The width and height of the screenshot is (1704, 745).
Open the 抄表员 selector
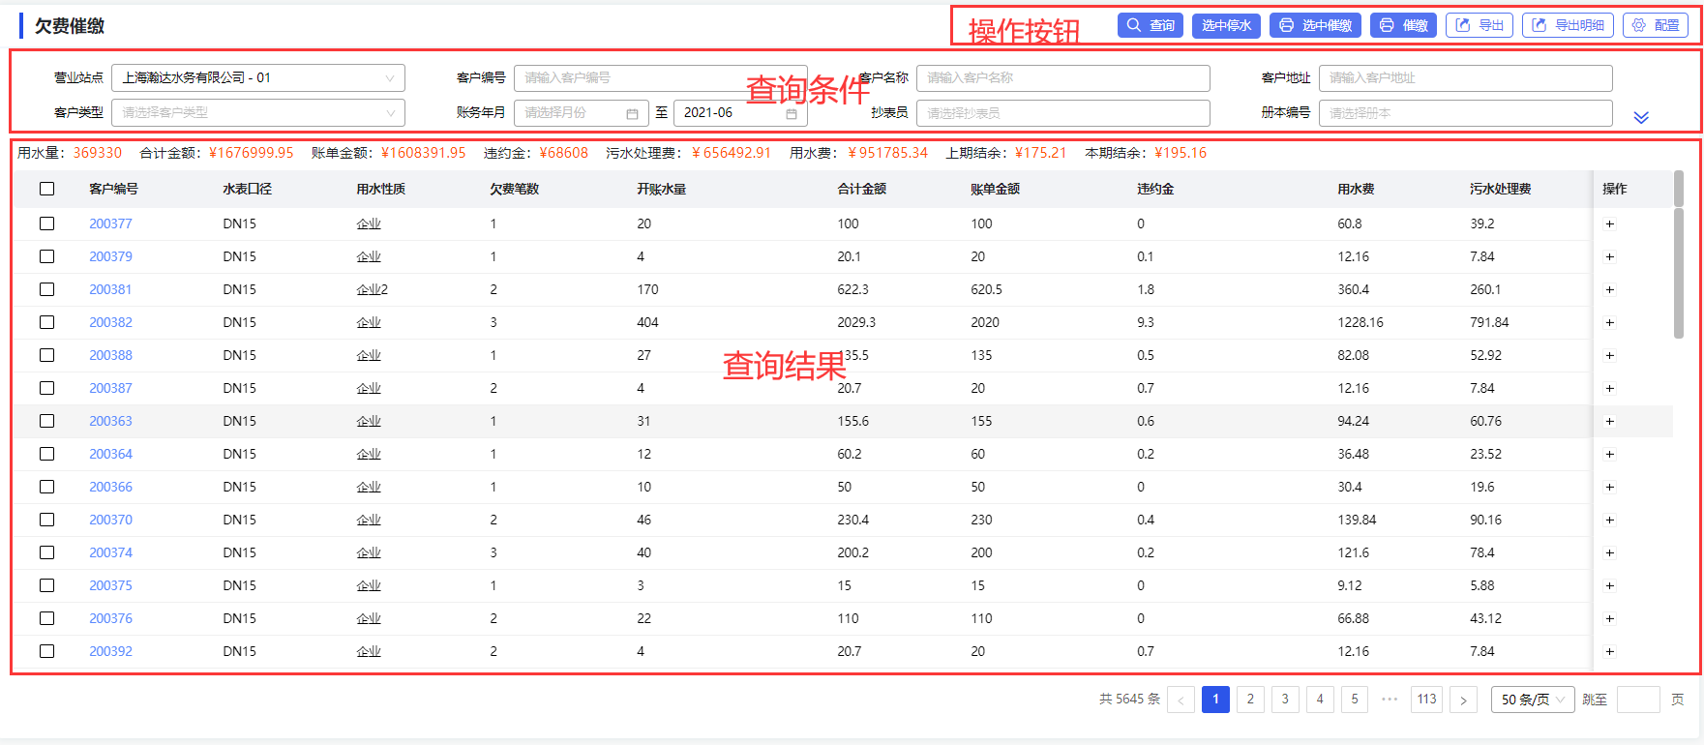click(1062, 112)
